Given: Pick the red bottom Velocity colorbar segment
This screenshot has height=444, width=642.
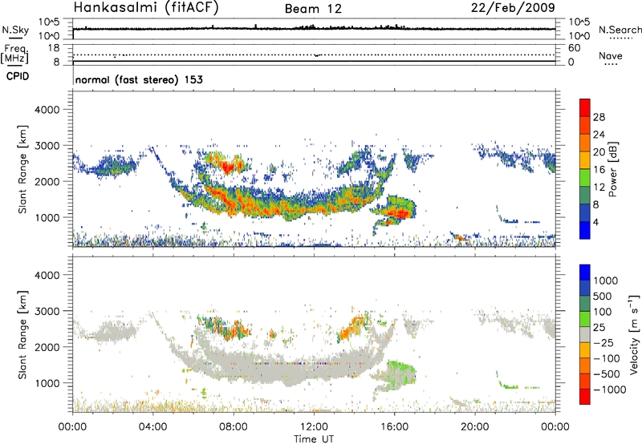Looking at the screenshot, I should coord(585,397).
